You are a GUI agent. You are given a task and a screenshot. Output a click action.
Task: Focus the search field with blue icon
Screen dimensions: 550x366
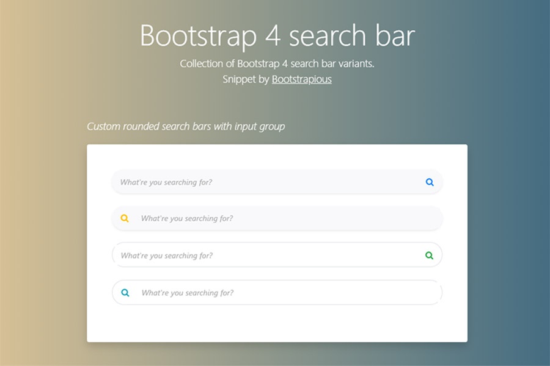point(277,182)
